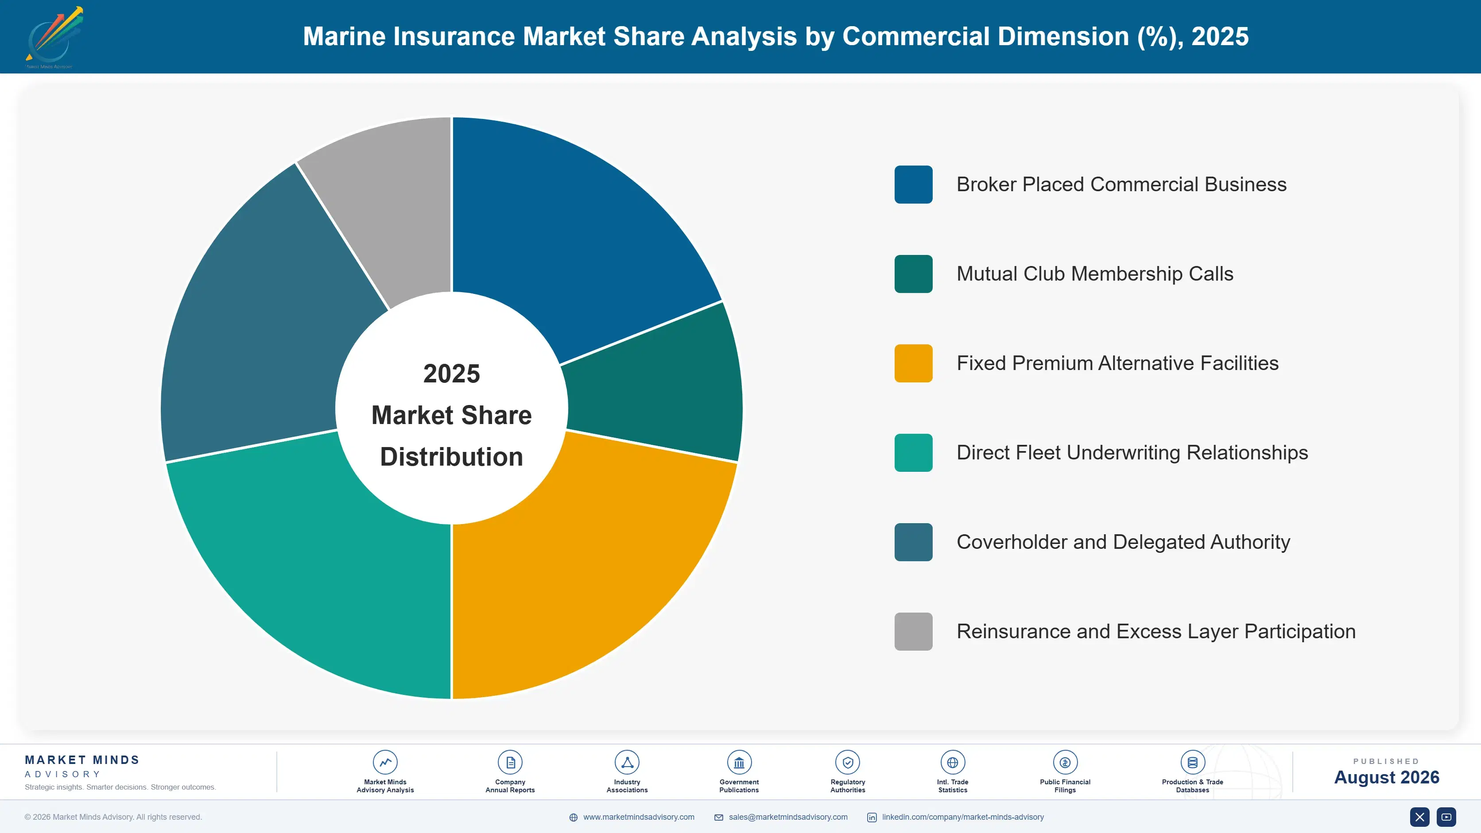Open the YouTube icon in the footer

pyautogui.click(x=1446, y=817)
